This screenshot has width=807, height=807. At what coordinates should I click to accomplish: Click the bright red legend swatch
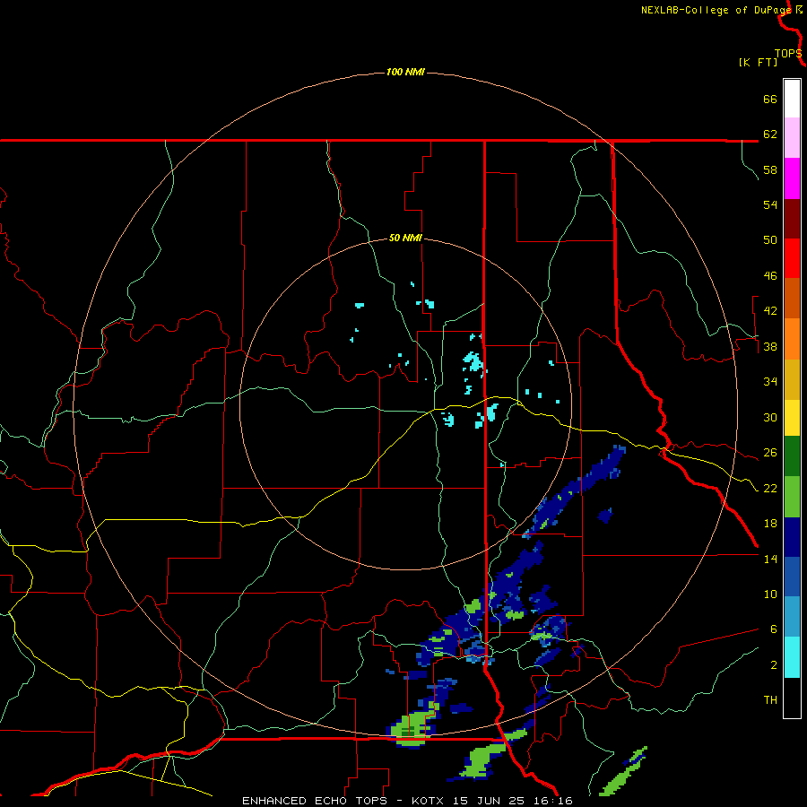792,258
